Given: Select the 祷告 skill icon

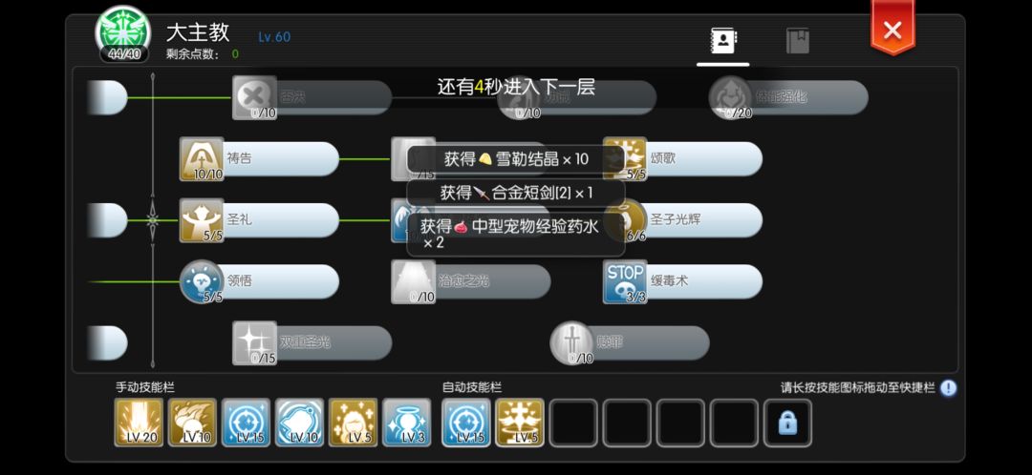Looking at the screenshot, I should 202,159.
